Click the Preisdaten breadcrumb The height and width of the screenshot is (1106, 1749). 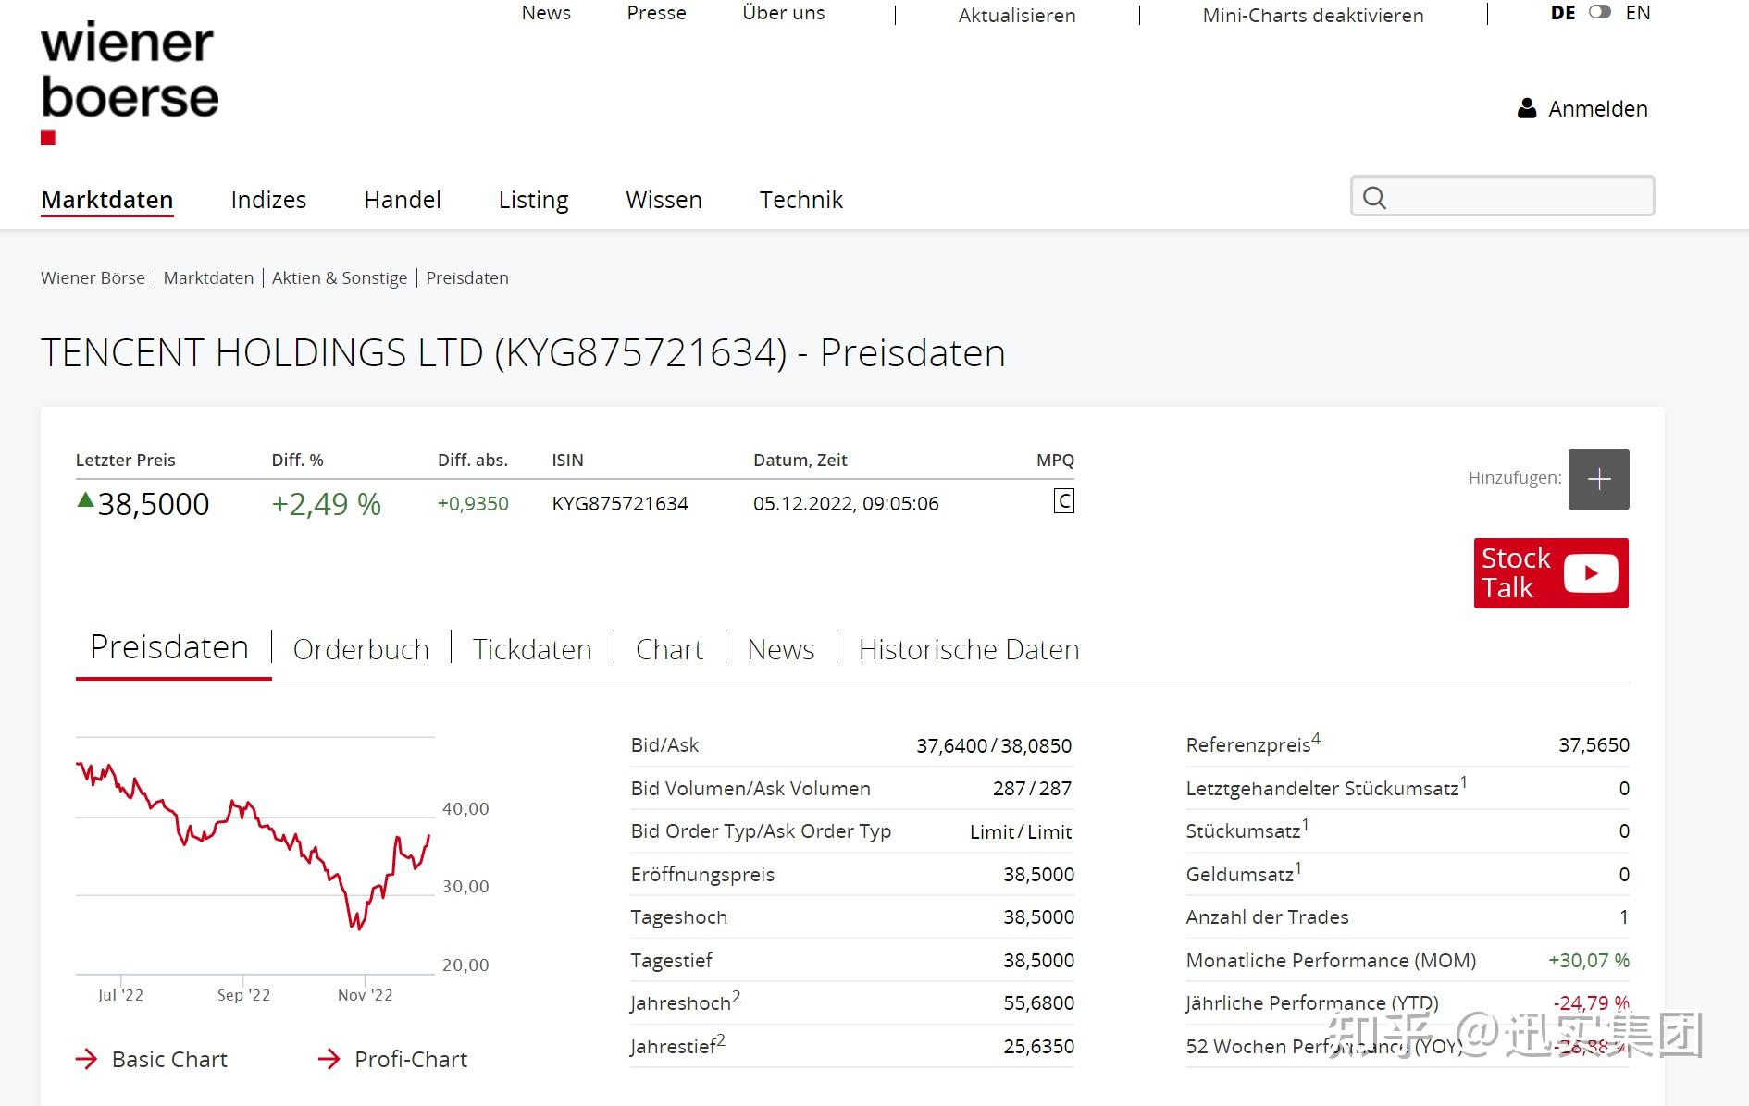[467, 278]
